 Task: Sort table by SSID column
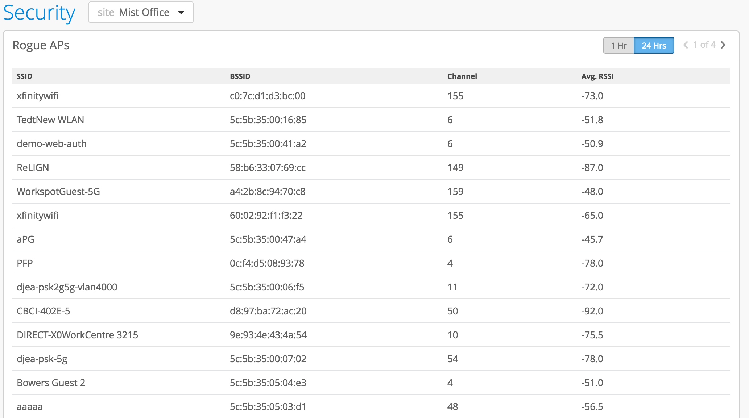(x=24, y=76)
